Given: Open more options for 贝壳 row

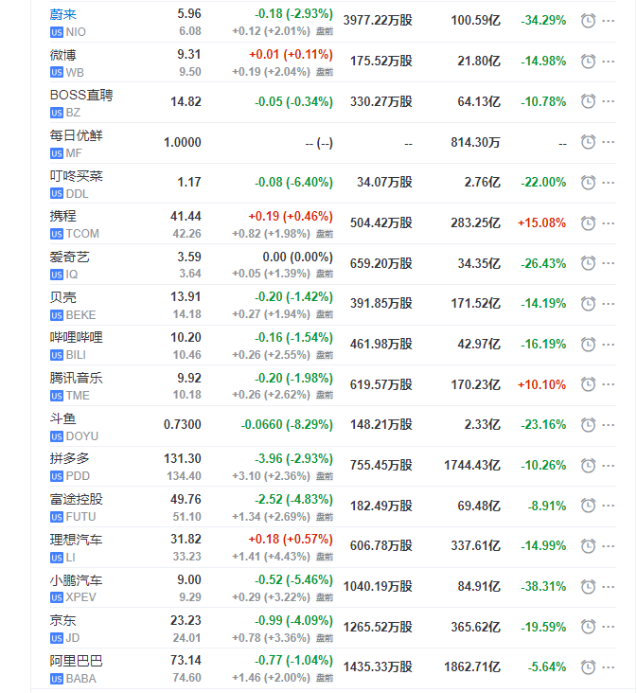Looking at the screenshot, I should 609,304.
